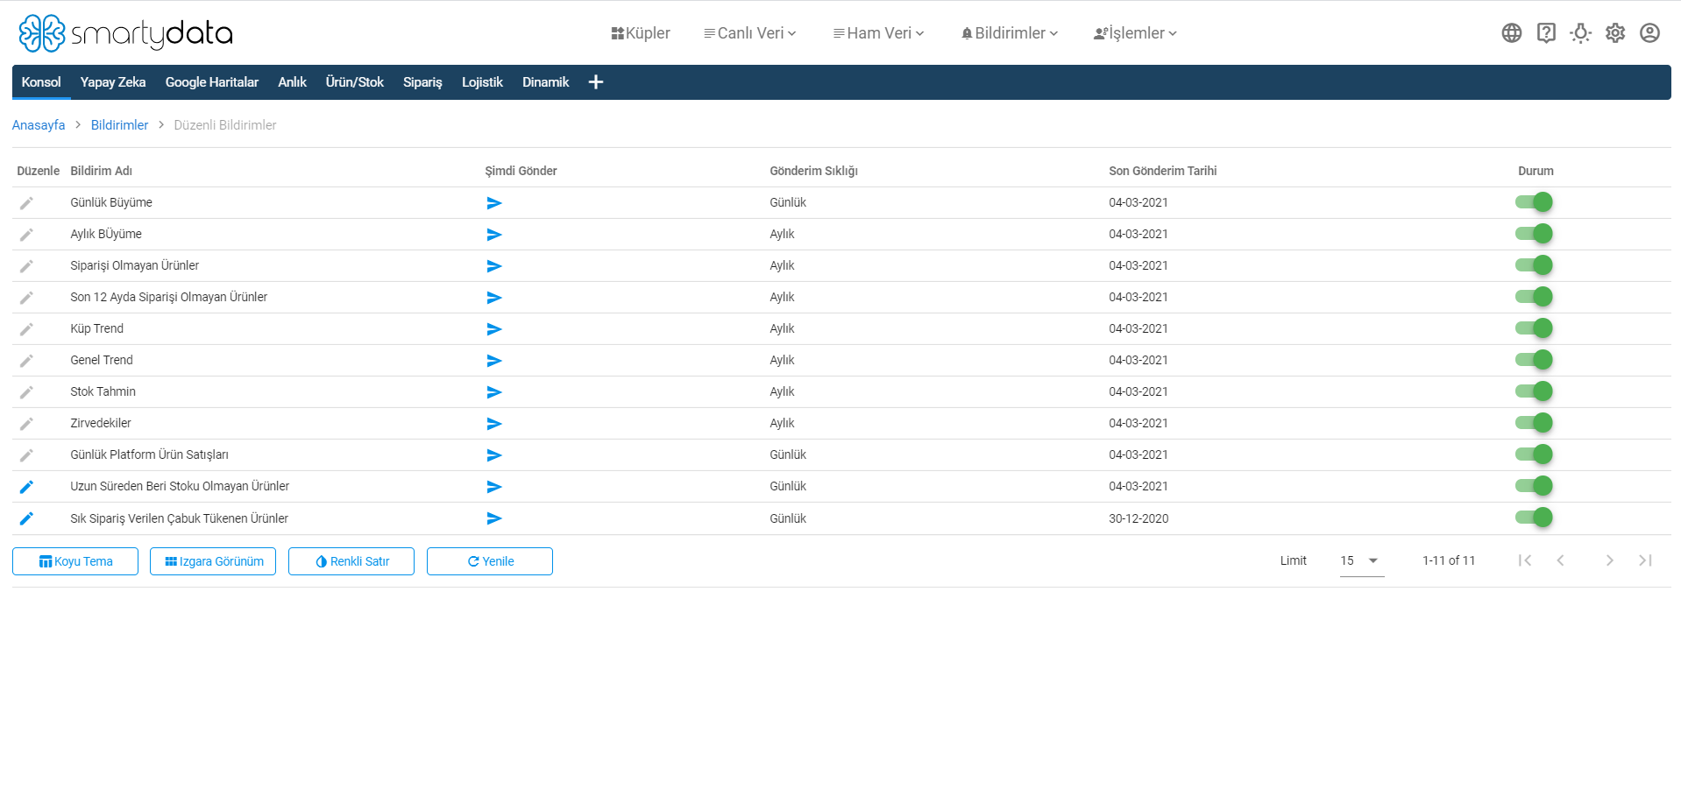Send Son 12 Ayda Siparişi Olmayan Ürünler now

(494, 298)
